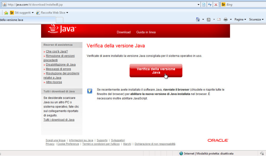Click the Refresh page icon
266x156 pixels.
[210, 5]
